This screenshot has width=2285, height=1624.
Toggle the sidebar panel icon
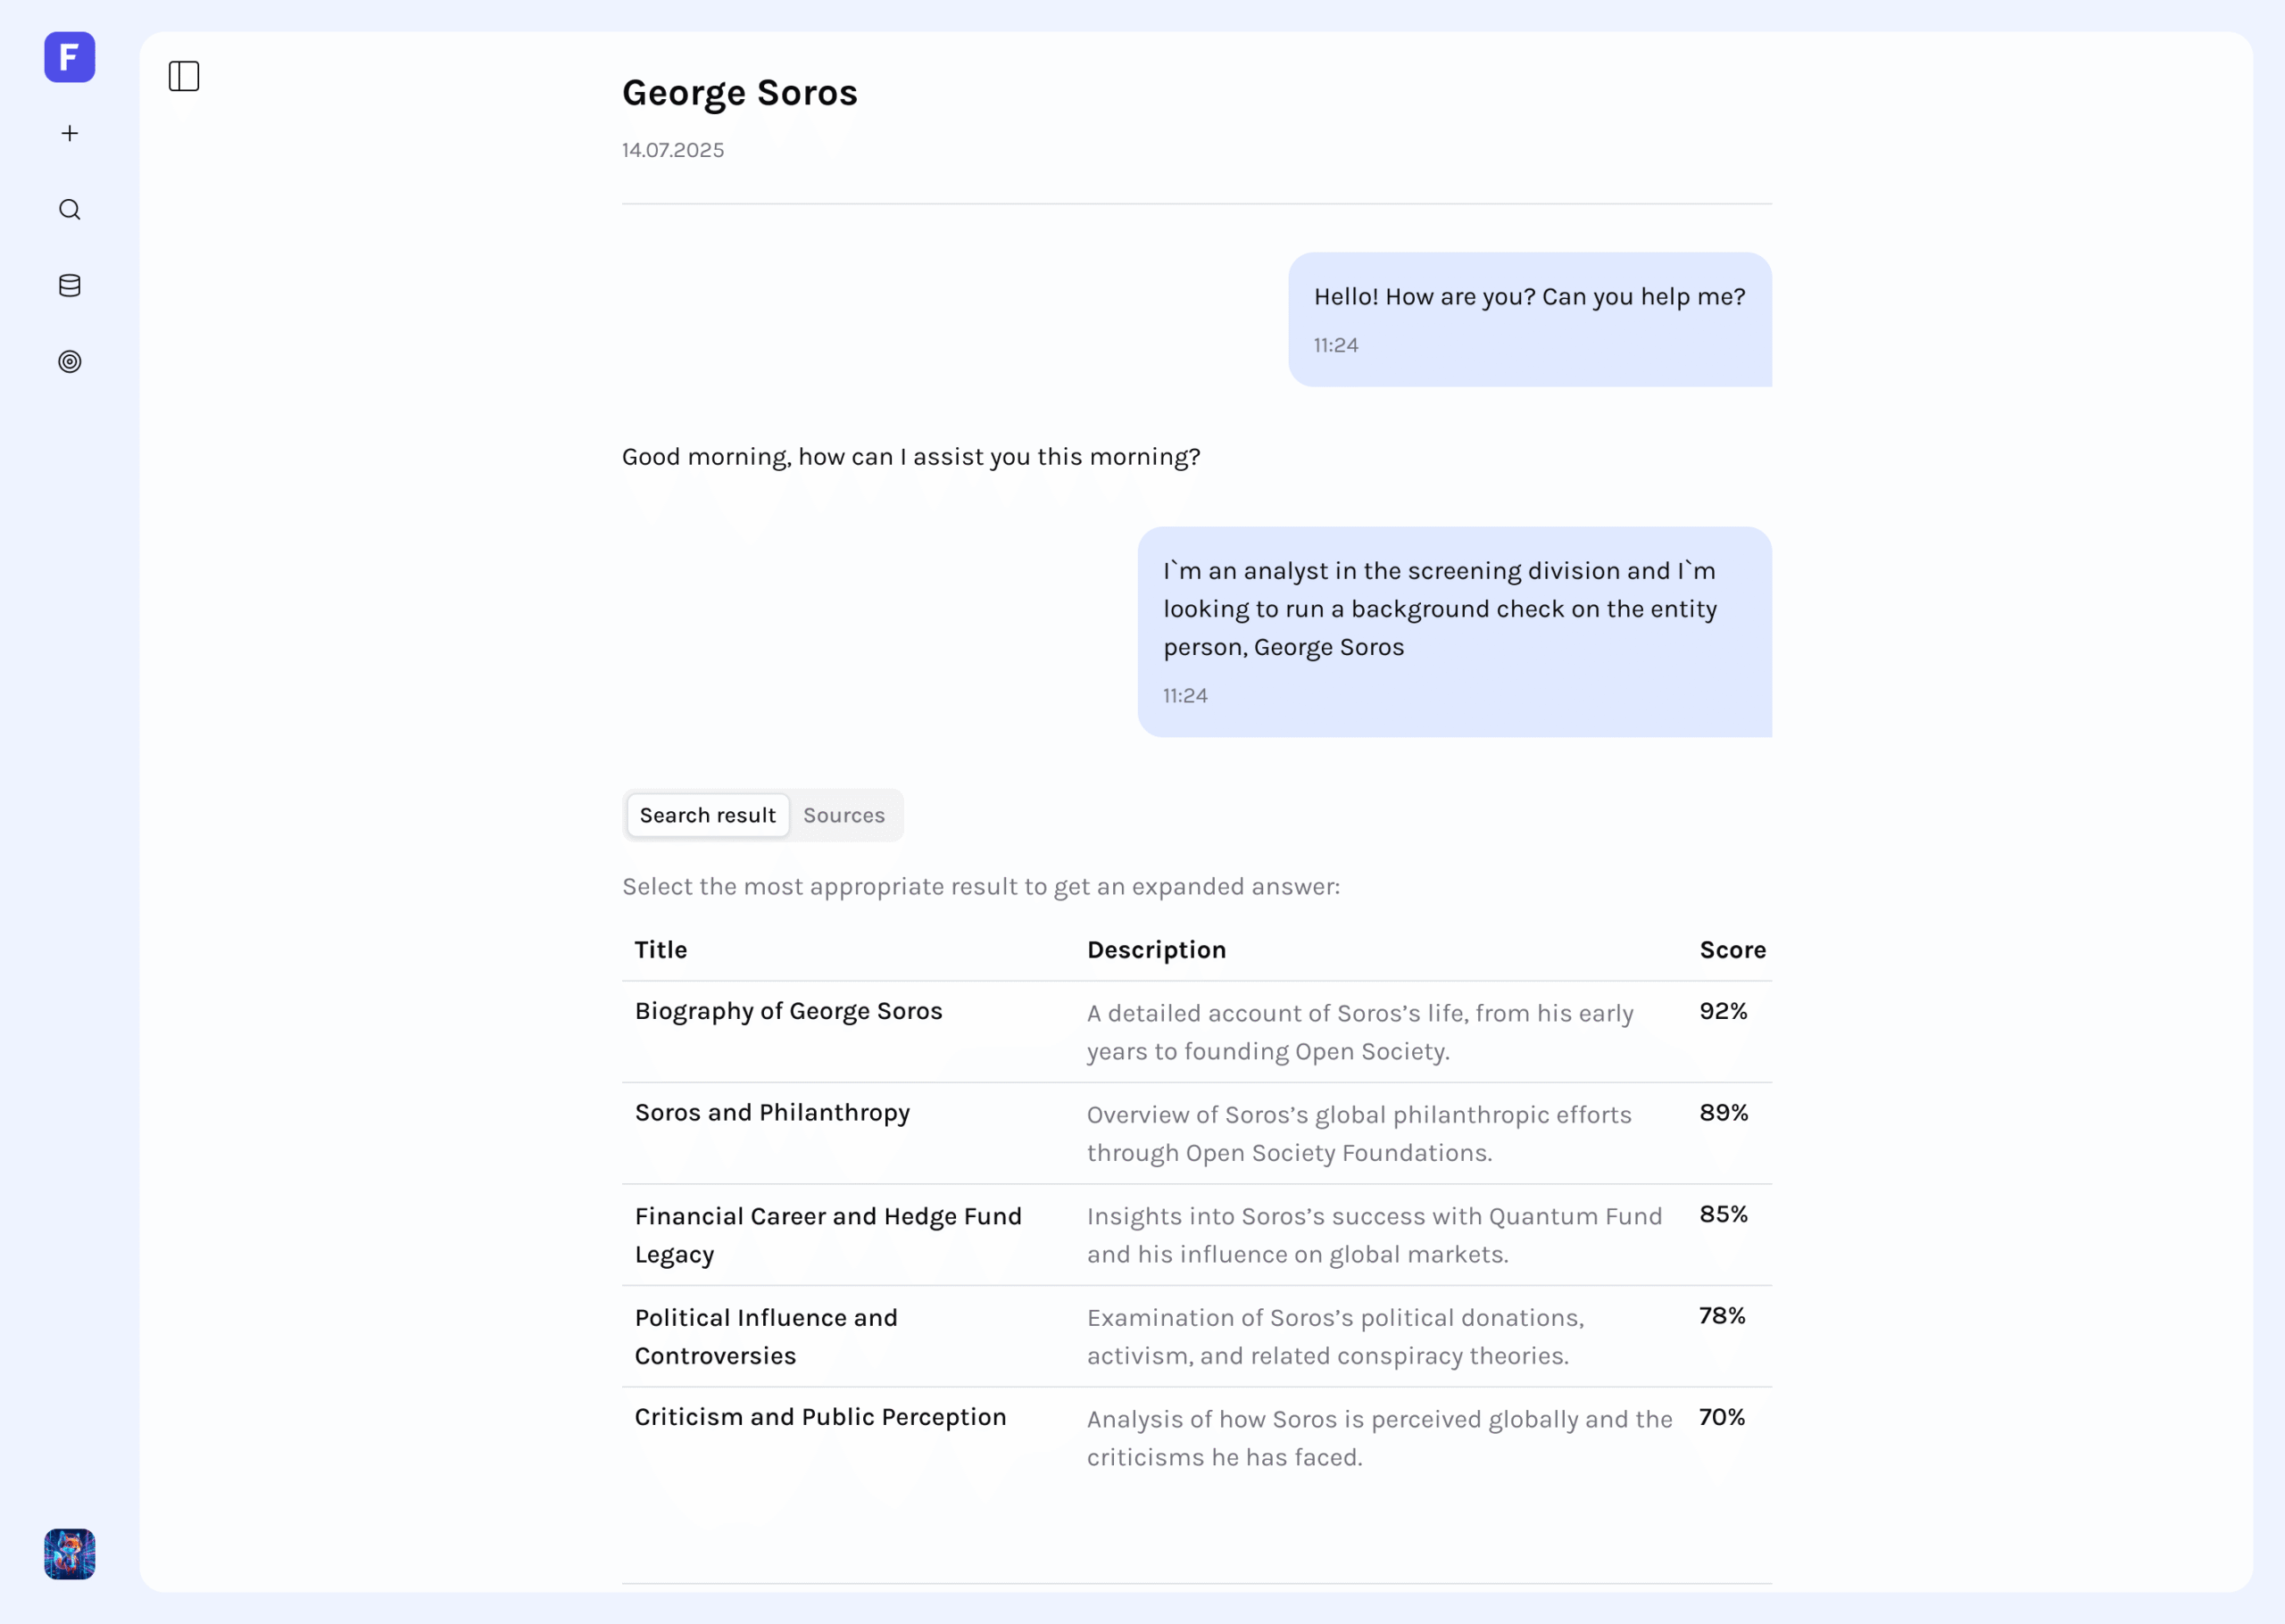pos(184,76)
